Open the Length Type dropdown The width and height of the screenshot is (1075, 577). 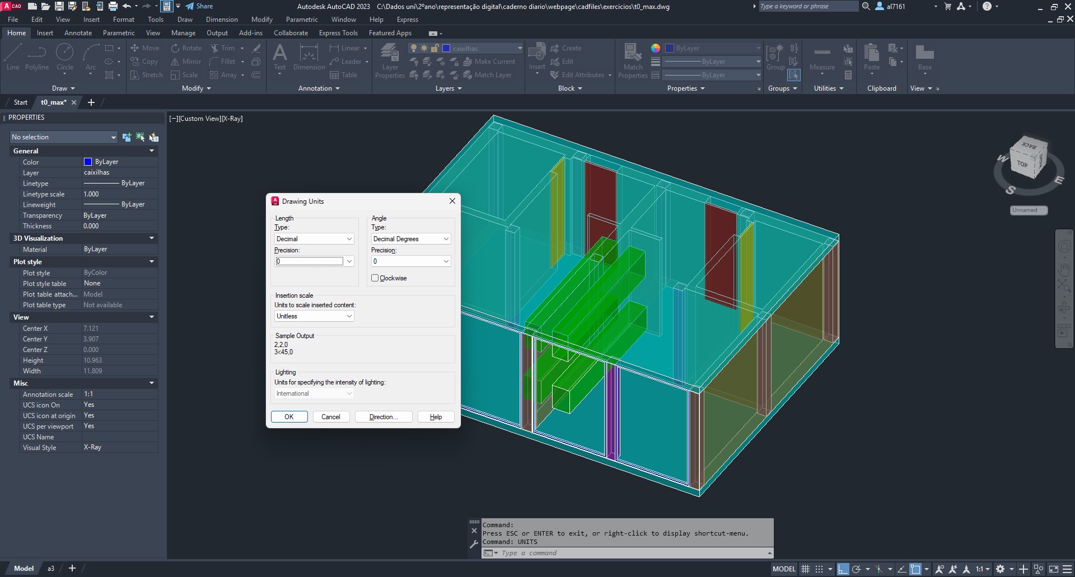pyautogui.click(x=314, y=239)
